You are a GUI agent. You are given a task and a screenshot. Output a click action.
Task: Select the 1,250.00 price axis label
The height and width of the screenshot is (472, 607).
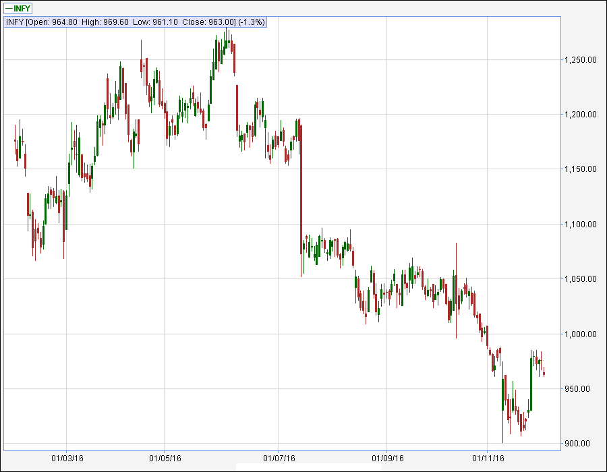point(580,60)
